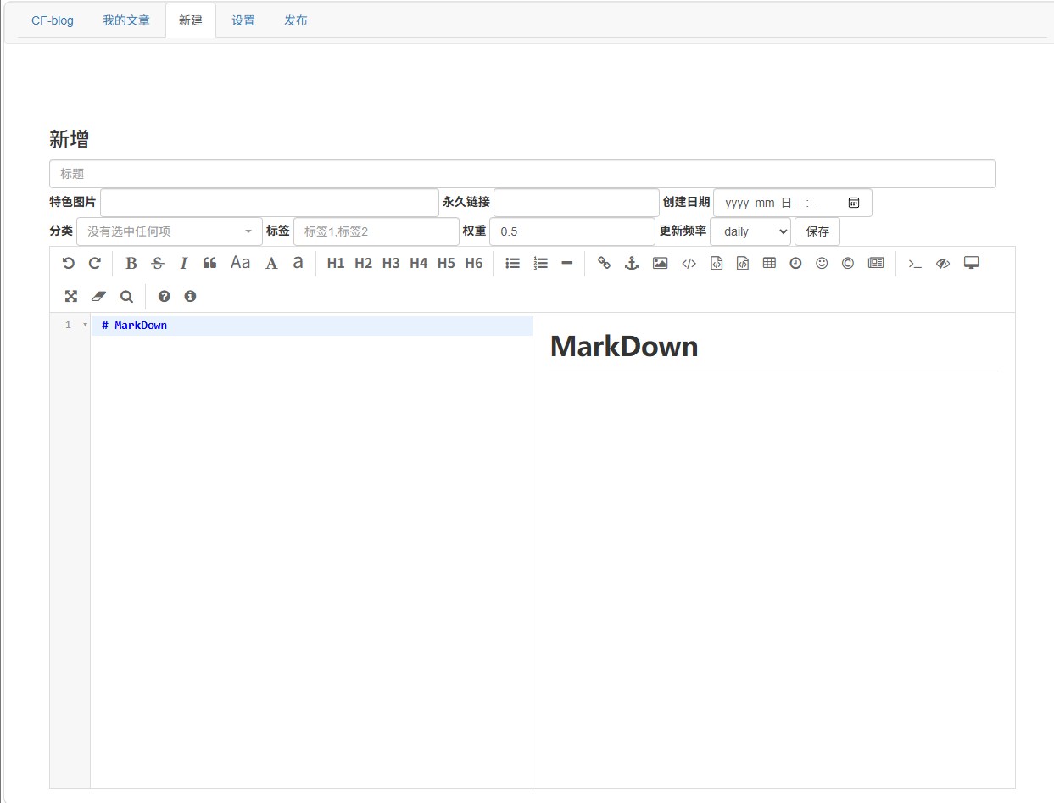Insert a hyperlink with the chain icon
The height and width of the screenshot is (803, 1054).
click(604, 263)
